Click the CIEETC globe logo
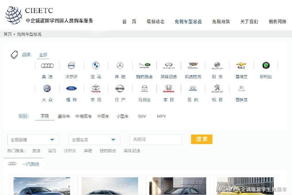 pos(13,15)
